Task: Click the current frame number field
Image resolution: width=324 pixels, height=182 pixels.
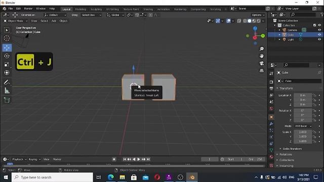Action: point(210,159)
